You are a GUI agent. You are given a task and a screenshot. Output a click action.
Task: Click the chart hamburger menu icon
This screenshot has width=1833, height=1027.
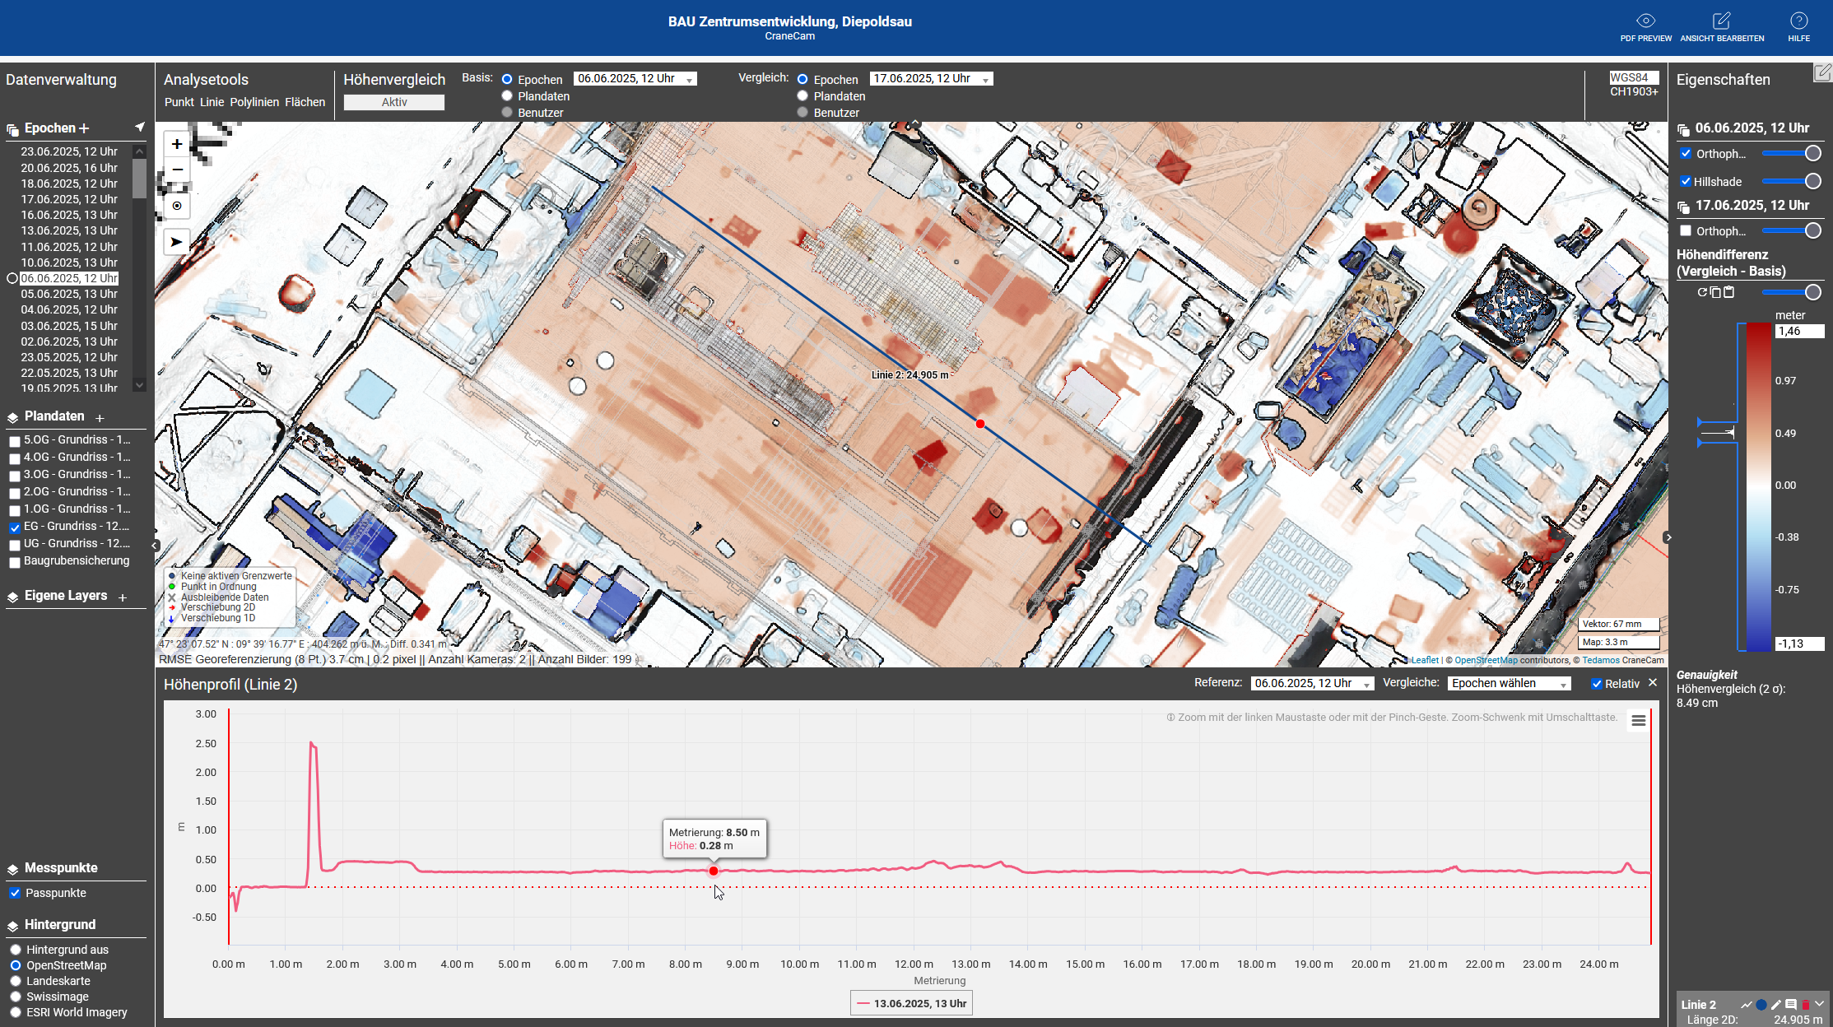click(1638, 721)
